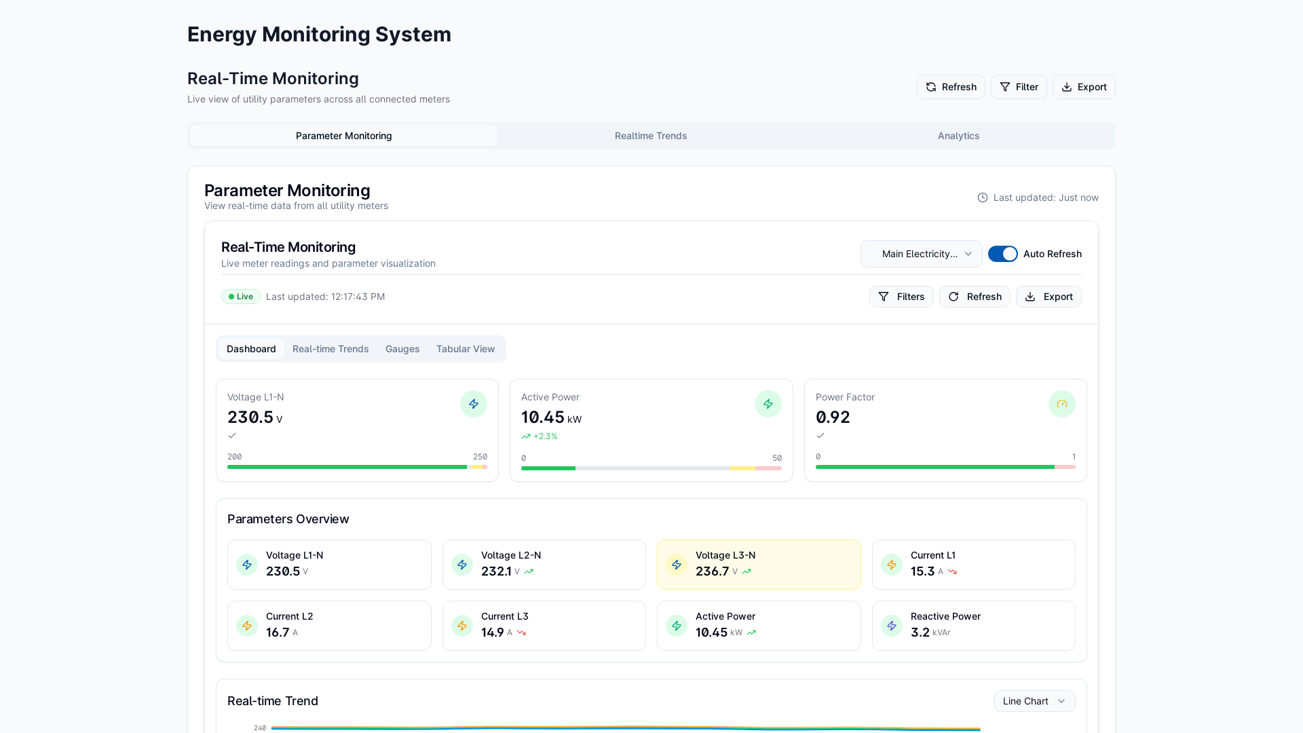1303x733 pixels.
Task: Open the Main Electricity meter dropdown
Action: (x=921, y=254)
